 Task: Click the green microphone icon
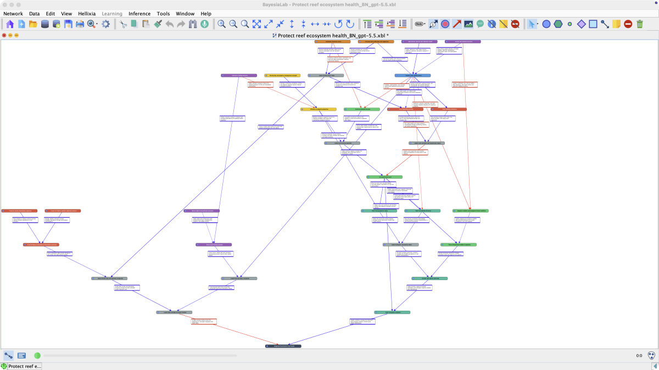pyautogui.click(x=204, y=24)
